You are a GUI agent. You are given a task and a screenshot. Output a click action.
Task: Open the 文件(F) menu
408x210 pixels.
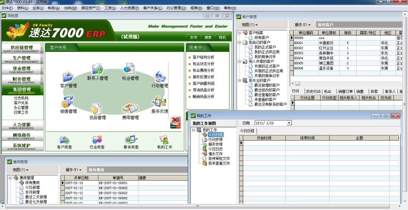[7, 8]
